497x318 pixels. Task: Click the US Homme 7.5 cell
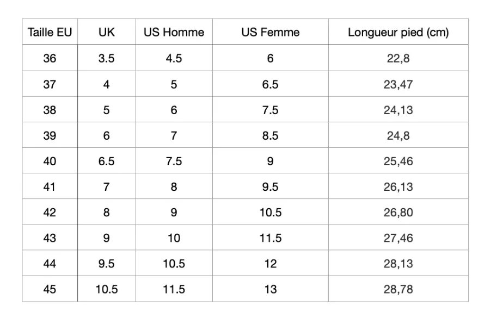(174, 161)
